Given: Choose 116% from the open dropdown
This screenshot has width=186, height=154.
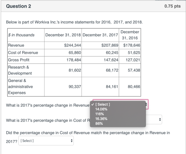Looking at the screenshot, I should point(118,114).
